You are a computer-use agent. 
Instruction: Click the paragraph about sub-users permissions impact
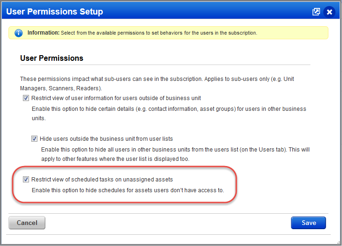coord(157,84)
